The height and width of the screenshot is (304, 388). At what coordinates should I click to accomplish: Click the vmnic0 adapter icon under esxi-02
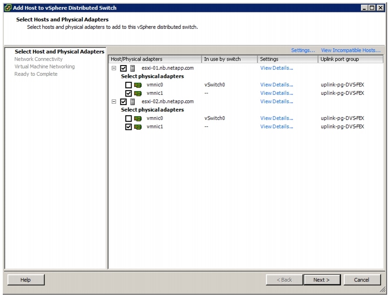point(138,119)
